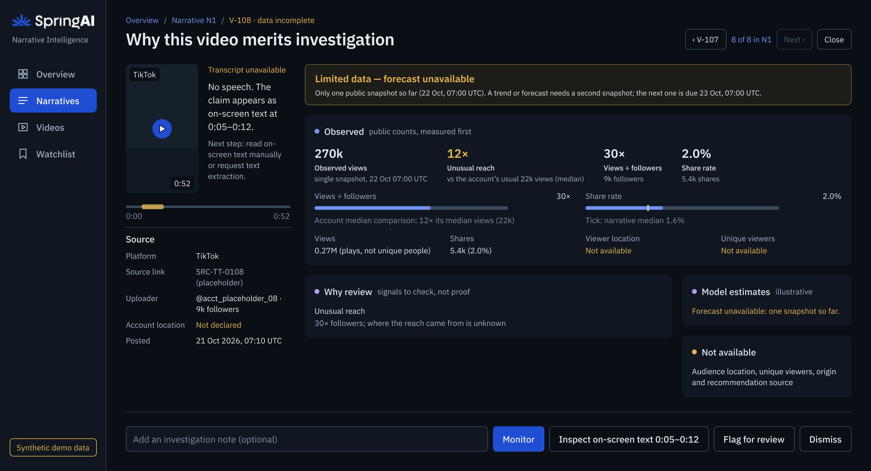This screenshot has width=871, height=471.
Task: Click the 'Why review' section heading
Action: click(348, 292)
